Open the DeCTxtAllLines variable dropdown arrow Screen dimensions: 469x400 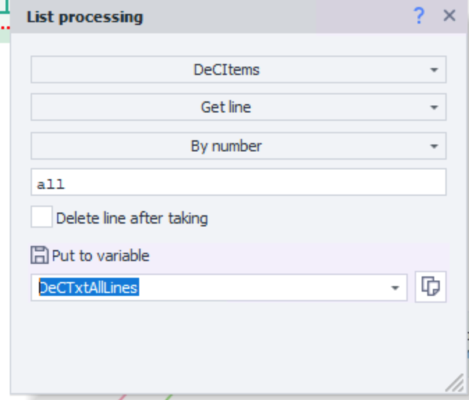tap(395, 287)
